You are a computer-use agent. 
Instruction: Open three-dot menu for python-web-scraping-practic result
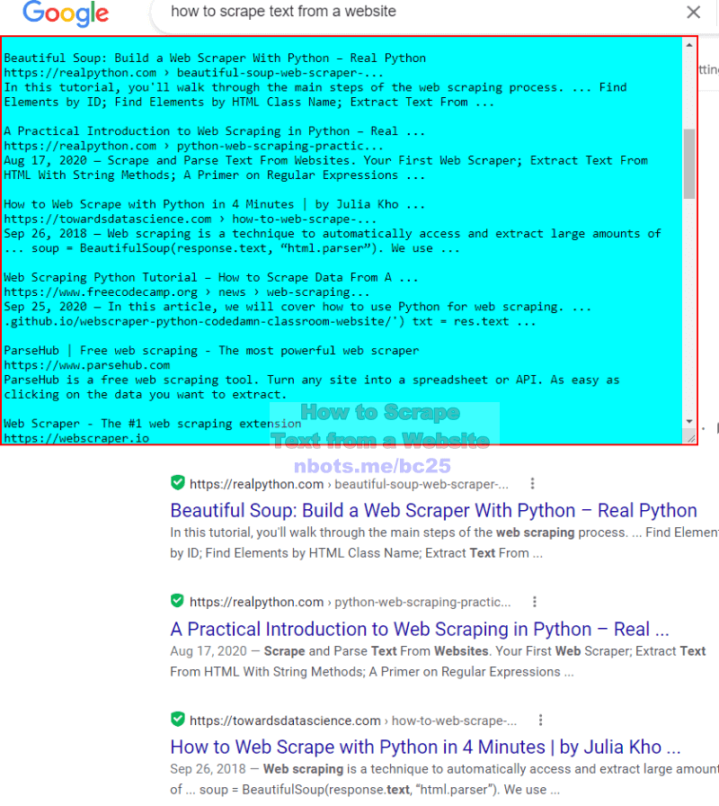535,602
